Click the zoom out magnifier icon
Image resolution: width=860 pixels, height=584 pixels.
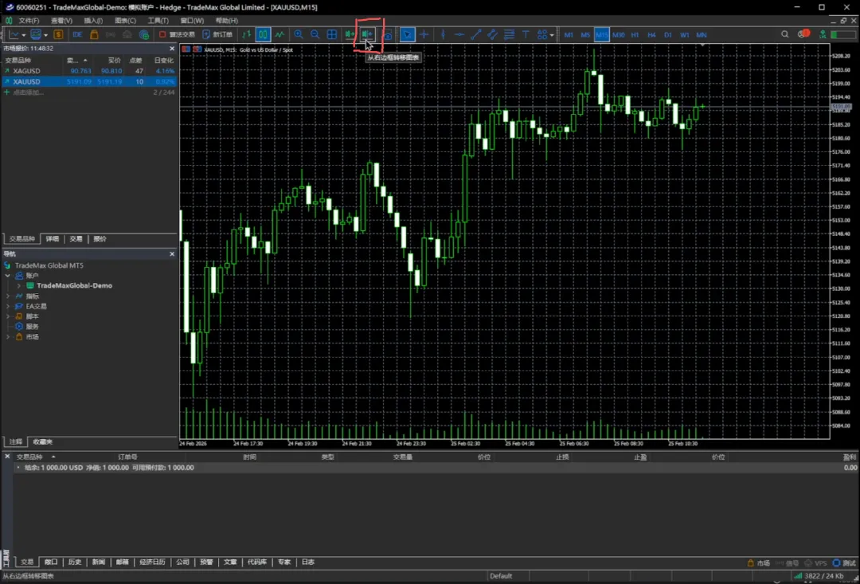(x=315, y=34)
